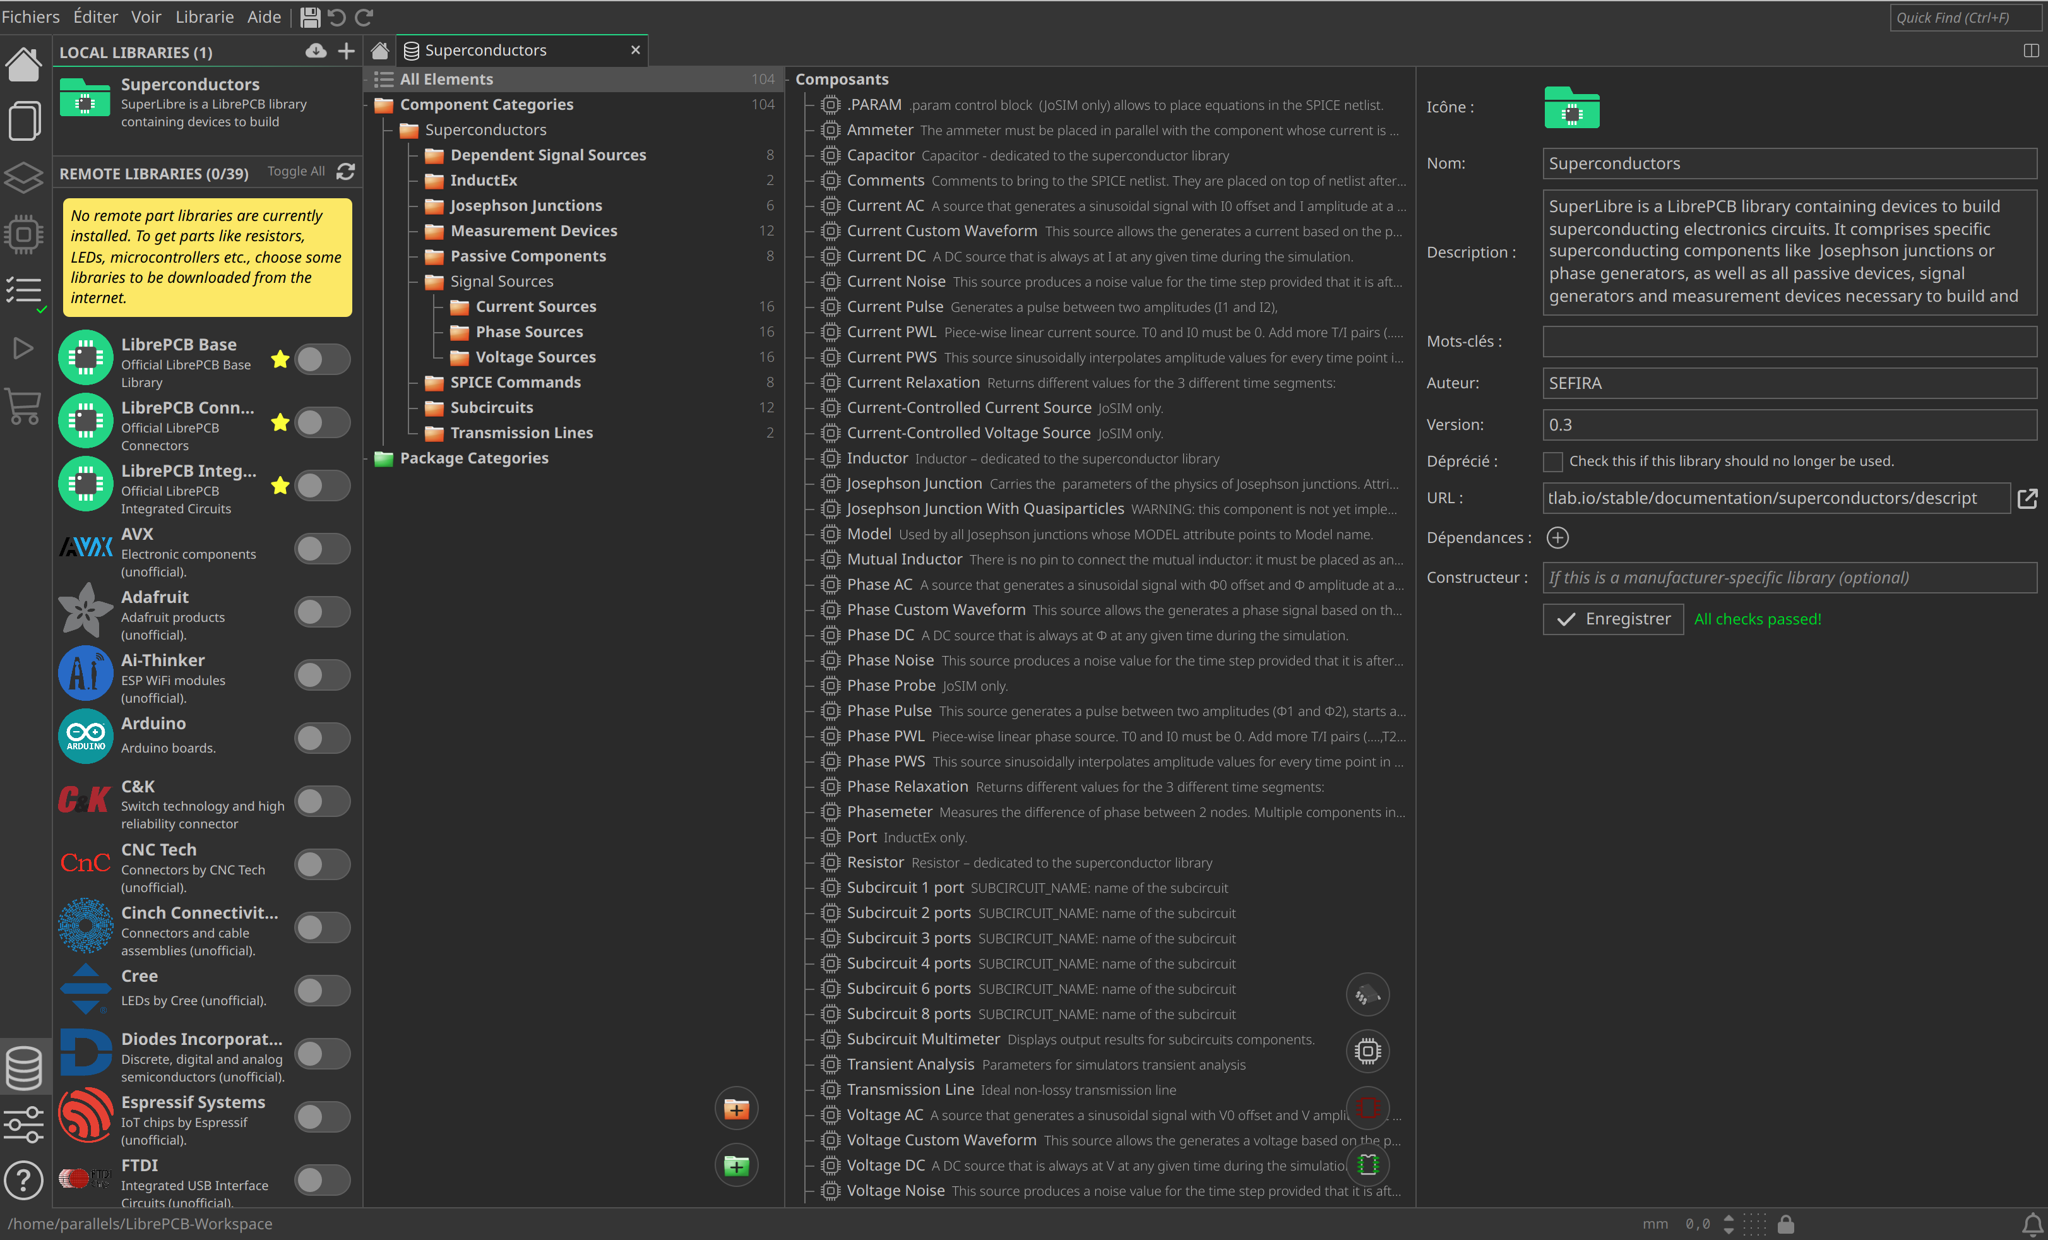This screenshot has height=1240, width=2048.
Task: Open the notifications bell in status bar
Action: point(2032,1224)
